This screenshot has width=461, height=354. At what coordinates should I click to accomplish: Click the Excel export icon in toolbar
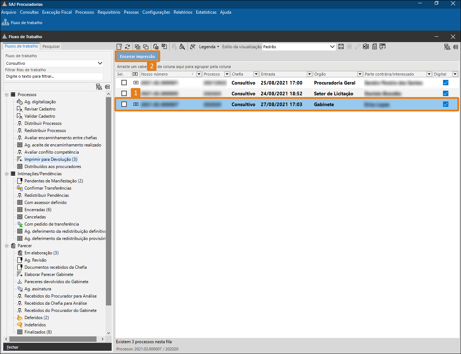(x=366, y=47)
